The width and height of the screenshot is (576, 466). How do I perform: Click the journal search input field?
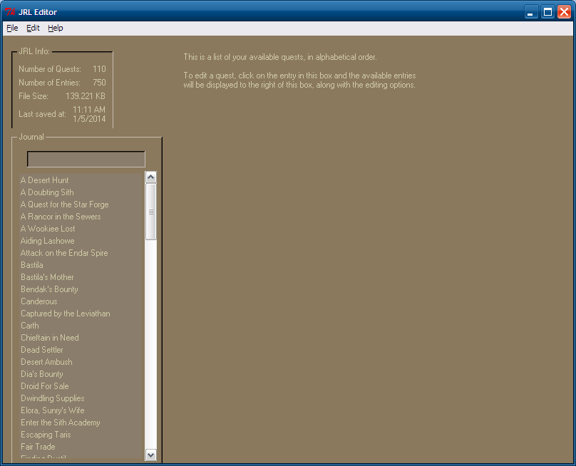[86, 159]
